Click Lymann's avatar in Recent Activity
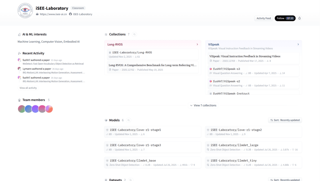320x181 pixels. click(x=19, y=69)
